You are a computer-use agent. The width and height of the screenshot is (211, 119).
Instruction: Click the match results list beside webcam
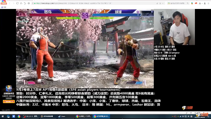[167, 53]
